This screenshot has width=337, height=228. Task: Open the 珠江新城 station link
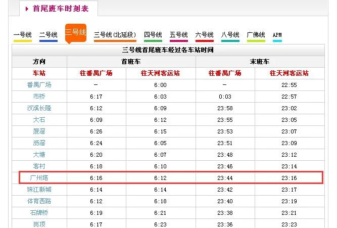[39, 189]
